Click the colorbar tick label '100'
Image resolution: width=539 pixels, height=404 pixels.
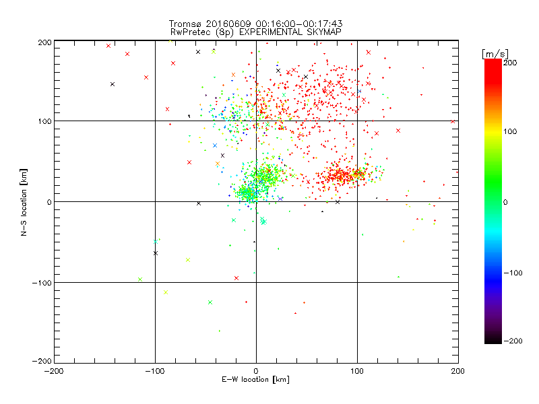tap(510, 131)
